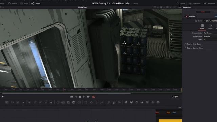Add a pEmitter particle node

coord(108,102)
